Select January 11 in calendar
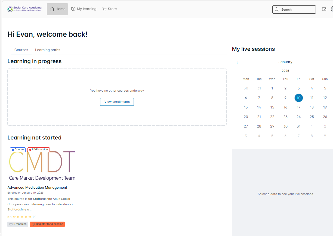 click(312, 98)
